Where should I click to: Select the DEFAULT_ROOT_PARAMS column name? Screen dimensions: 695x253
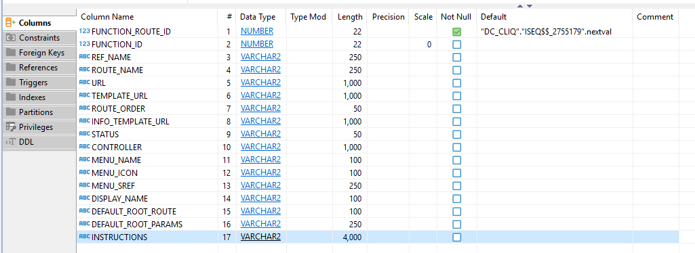[x=137, y=224]
